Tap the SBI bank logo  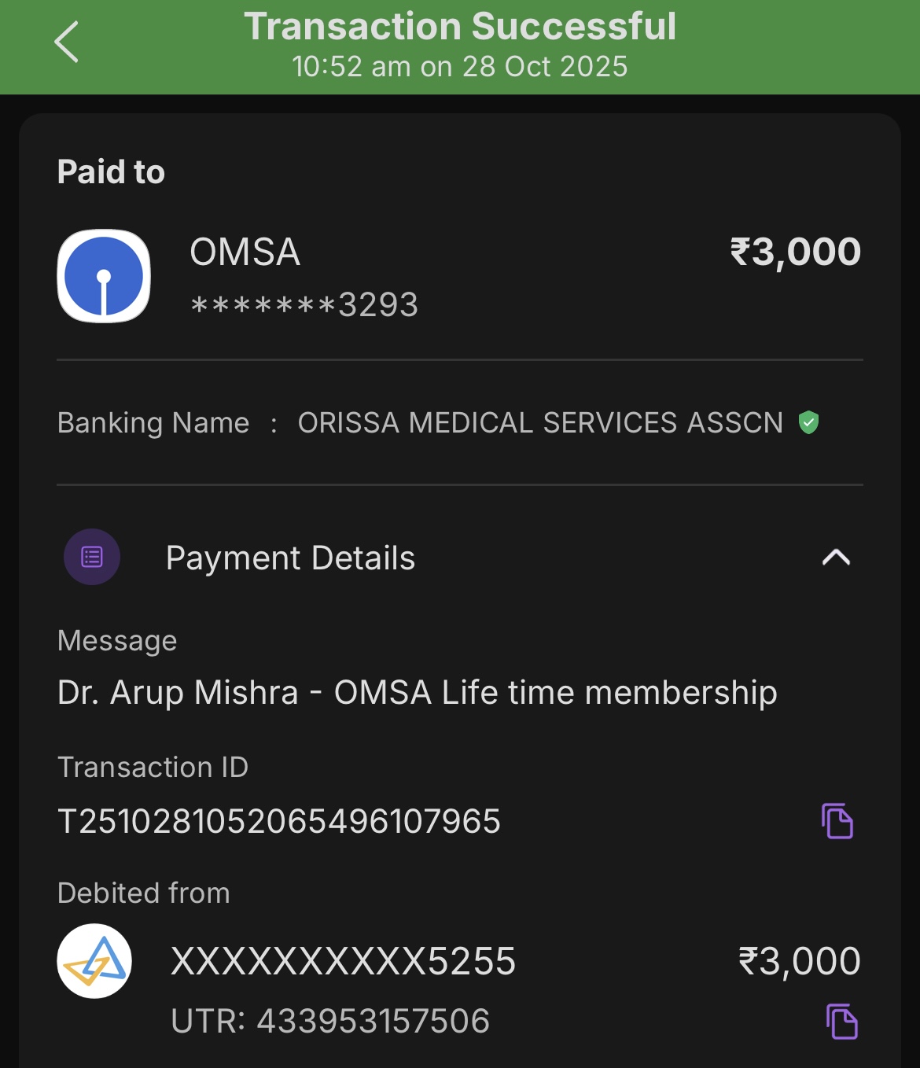tap(104, 276)
